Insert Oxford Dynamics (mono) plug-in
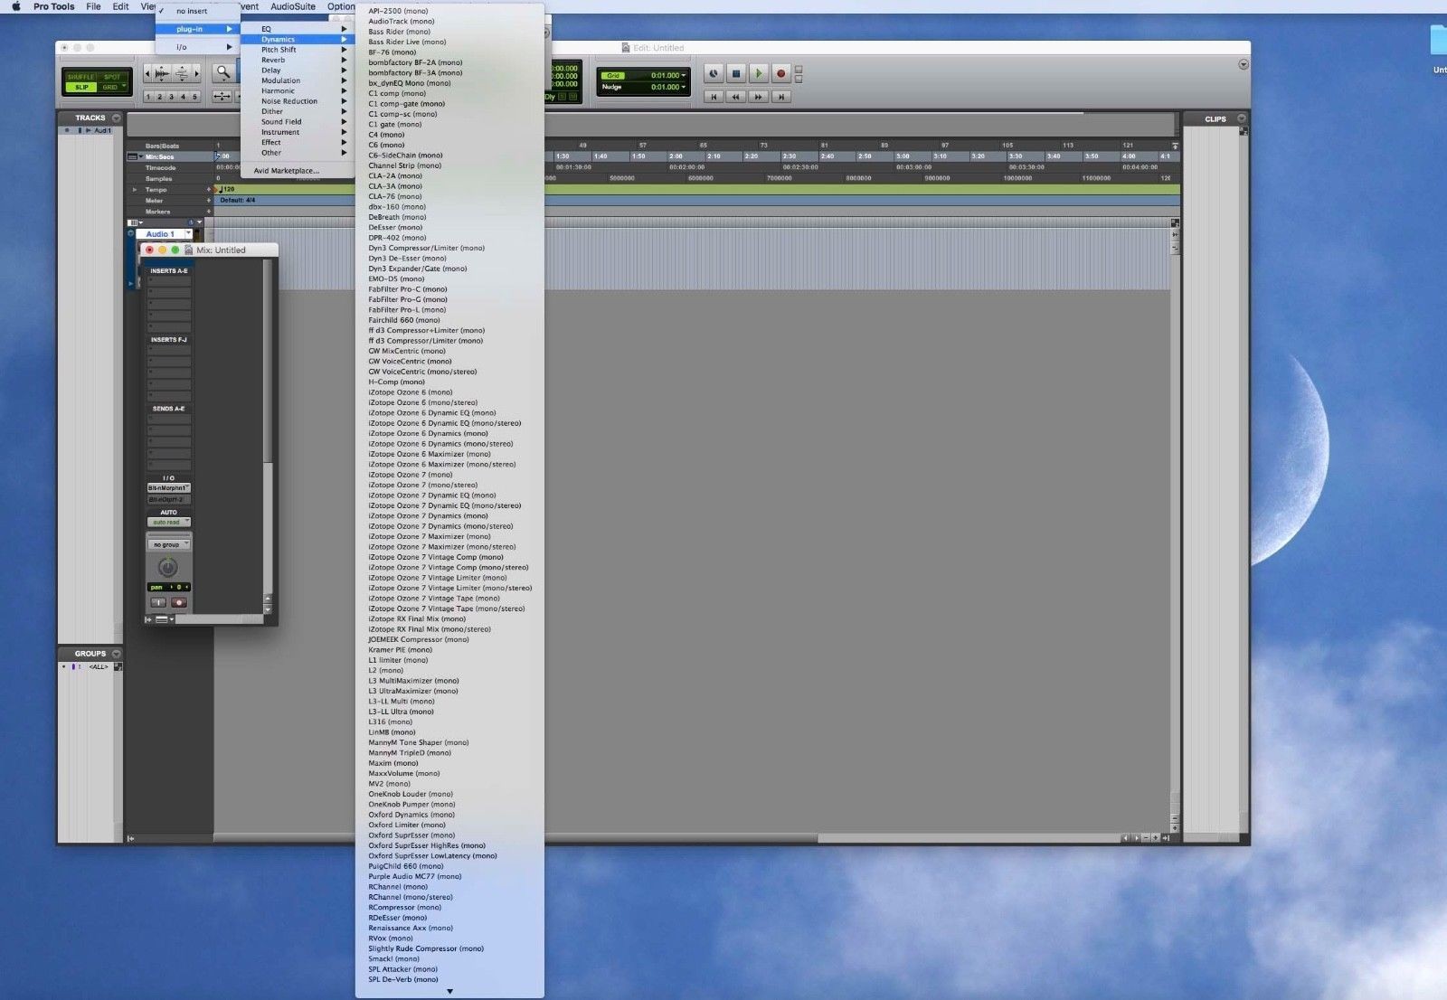The height and width of the screenshot is (1000, 1447). pyautogui.click(x=449, y=815)
